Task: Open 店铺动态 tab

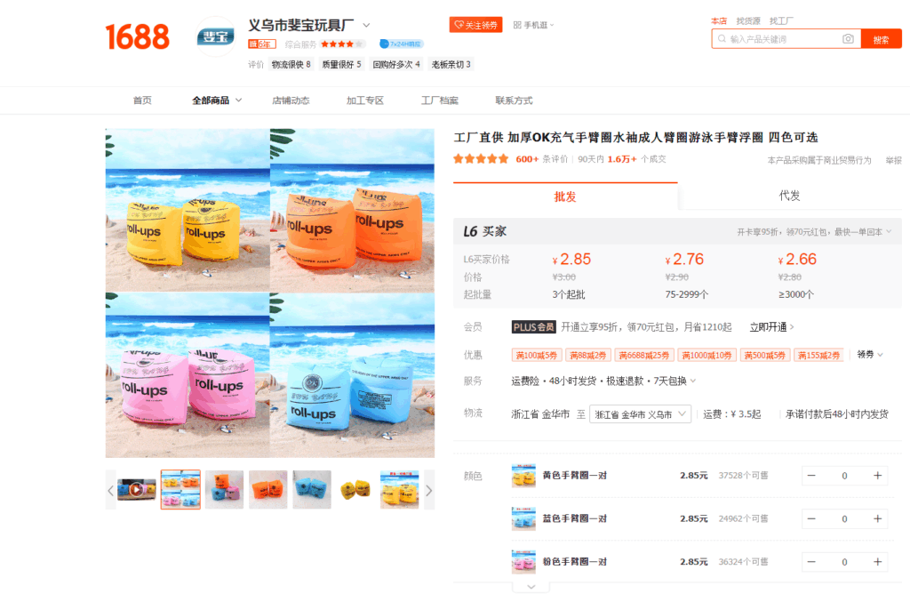Action: tap(291, 100)
